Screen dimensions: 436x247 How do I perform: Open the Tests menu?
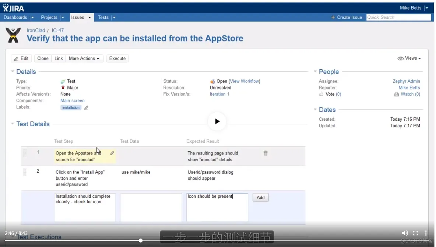[103, 18]
